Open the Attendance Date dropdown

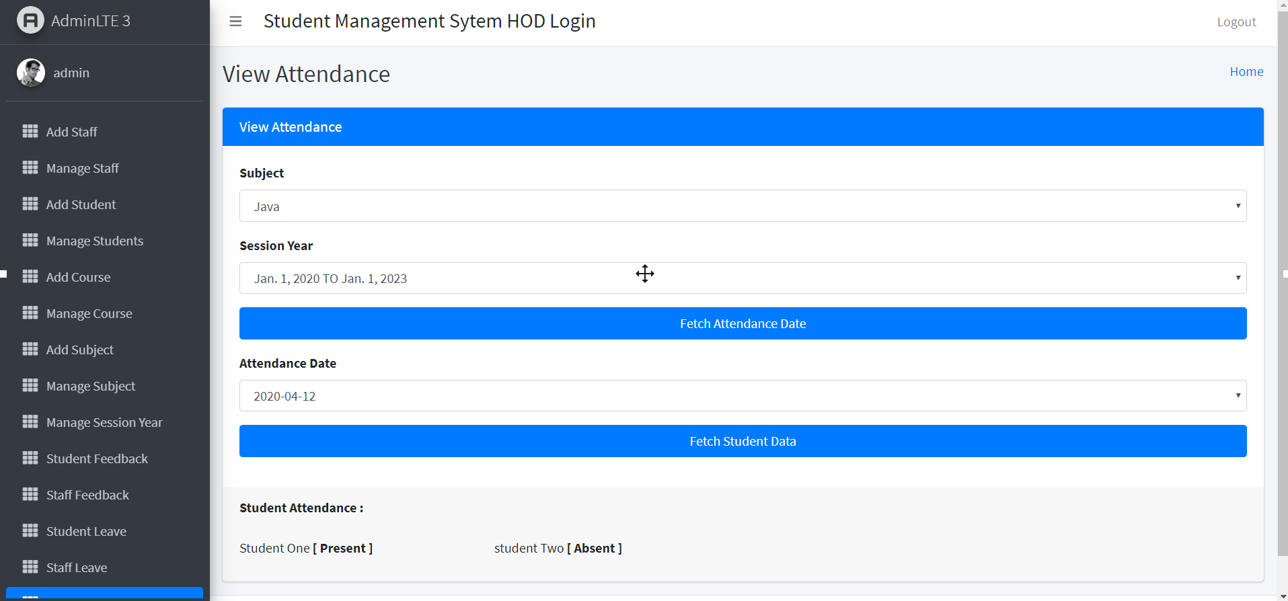(x=743, y=396)
